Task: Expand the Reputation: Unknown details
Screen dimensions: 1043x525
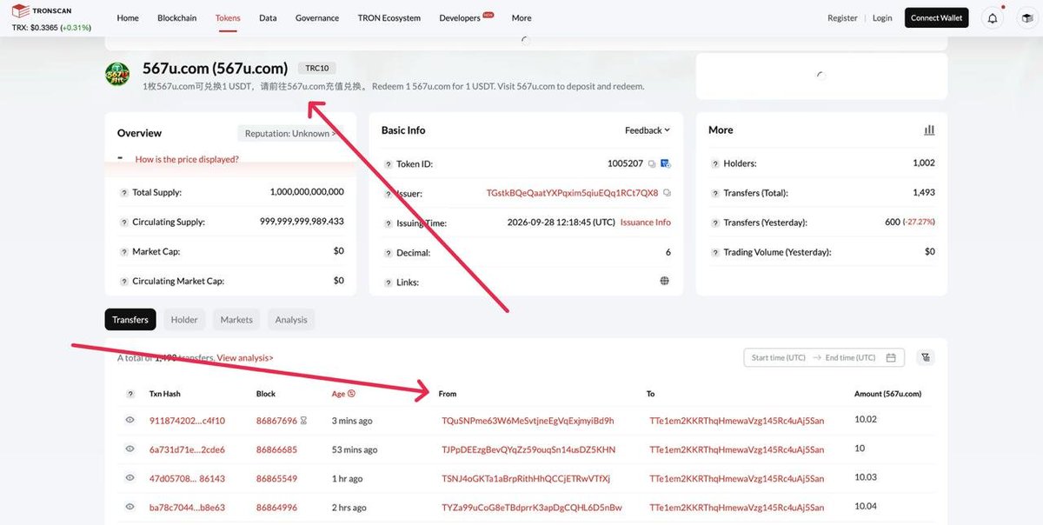Action: [290, 134]
